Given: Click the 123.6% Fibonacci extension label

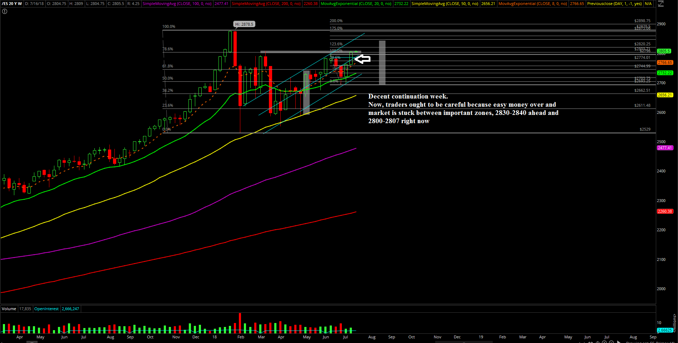Looking at the screenshot, I should point(336,44).
